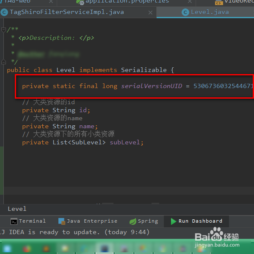Click the IDEA is ready to update notification

pyautogui.click(x=75, y=232)
